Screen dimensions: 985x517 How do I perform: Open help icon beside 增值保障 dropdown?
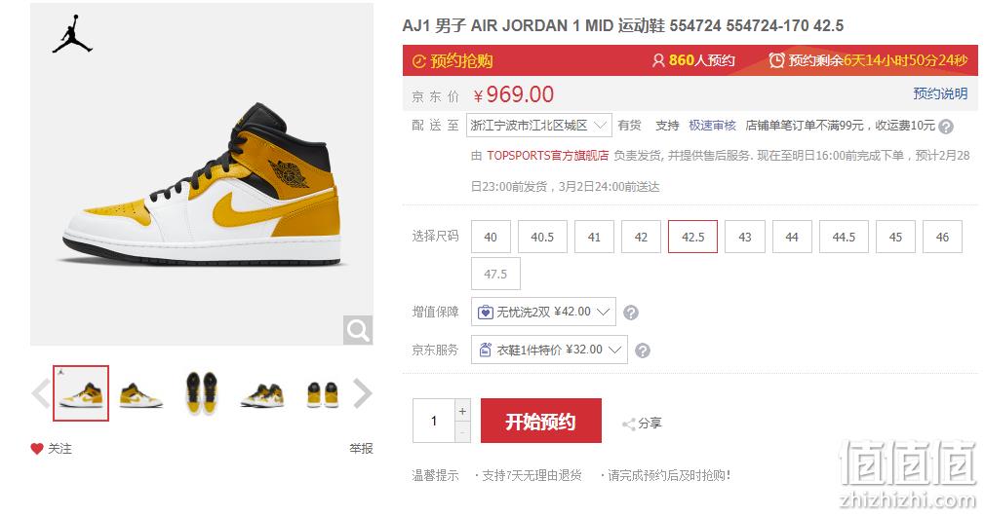point(631,313)
